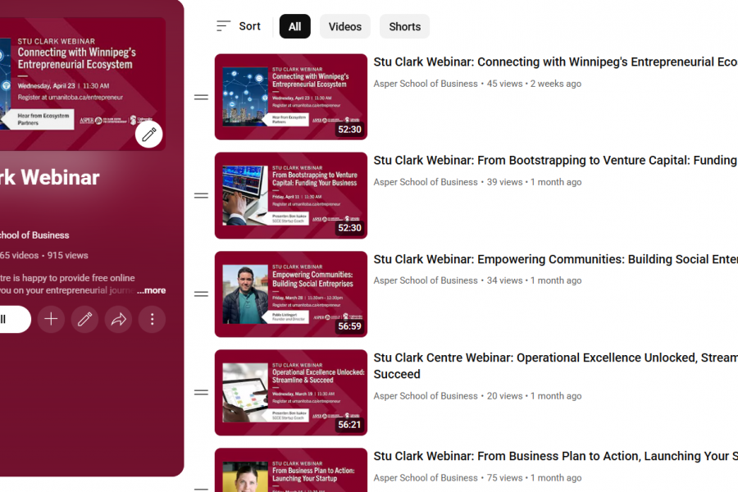The image size is (738, 492).
Task: Open Connecting with Winnipeg's Entrepreneurial Ecosystem video title
Action: click(555, 62)
